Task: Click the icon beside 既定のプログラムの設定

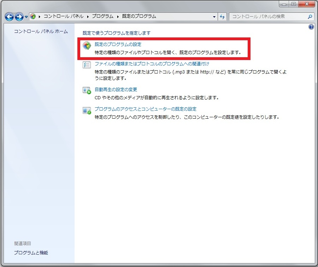Action: tap(87, 46)
